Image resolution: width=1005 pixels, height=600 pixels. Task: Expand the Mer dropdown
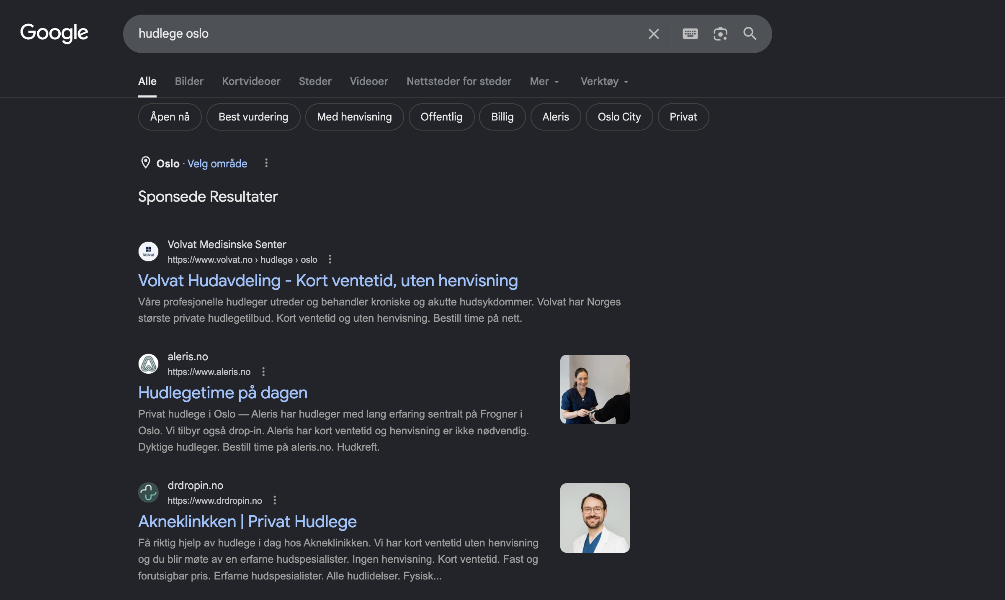click(x=544, y=81)
